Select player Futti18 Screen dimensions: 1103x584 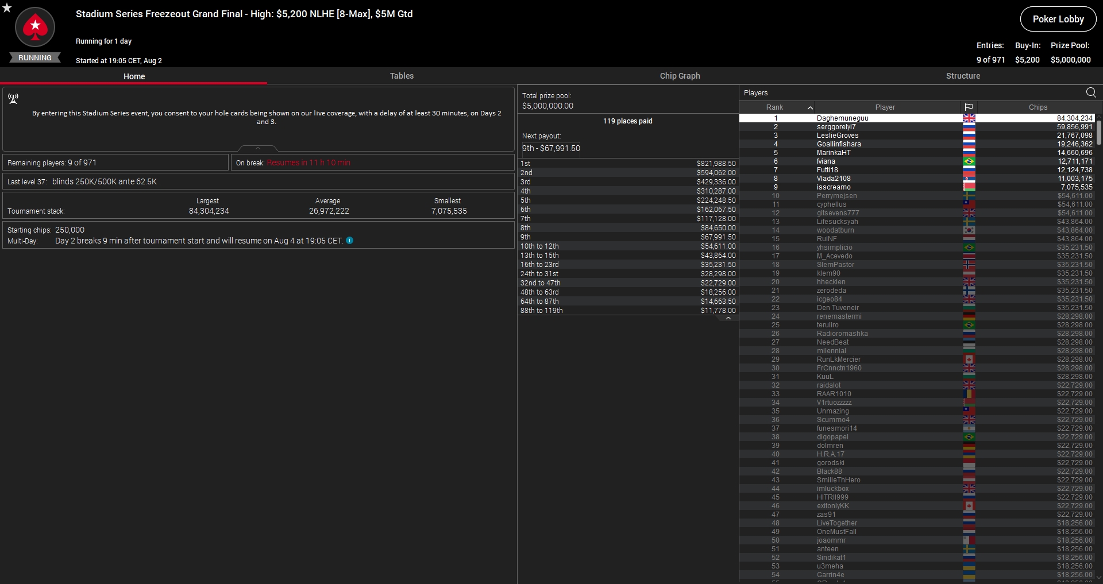917,170
